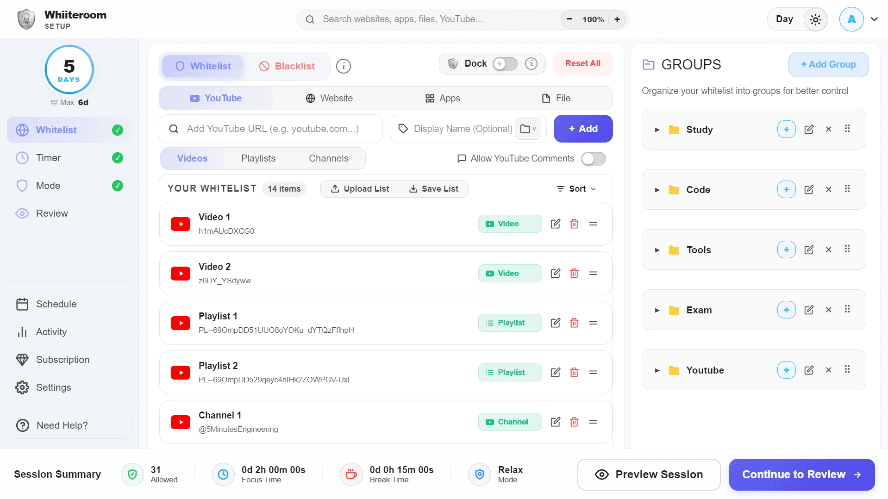Rename the Code group via edit icon
This screenshot has width=888, height=499.
coord(809,190)
